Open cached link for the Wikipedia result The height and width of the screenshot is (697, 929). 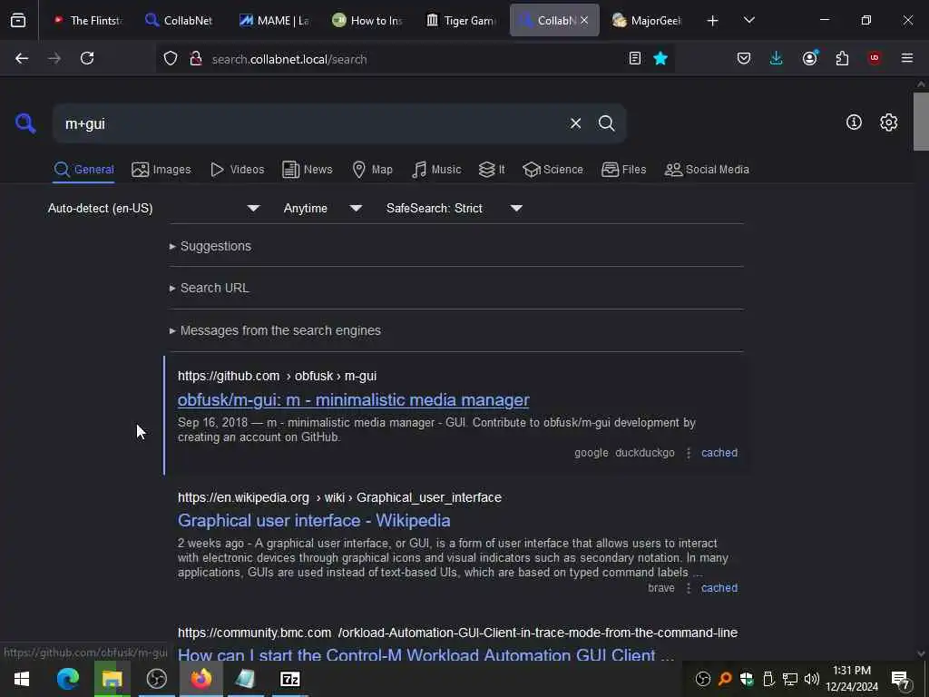click(x=719, y=588)
